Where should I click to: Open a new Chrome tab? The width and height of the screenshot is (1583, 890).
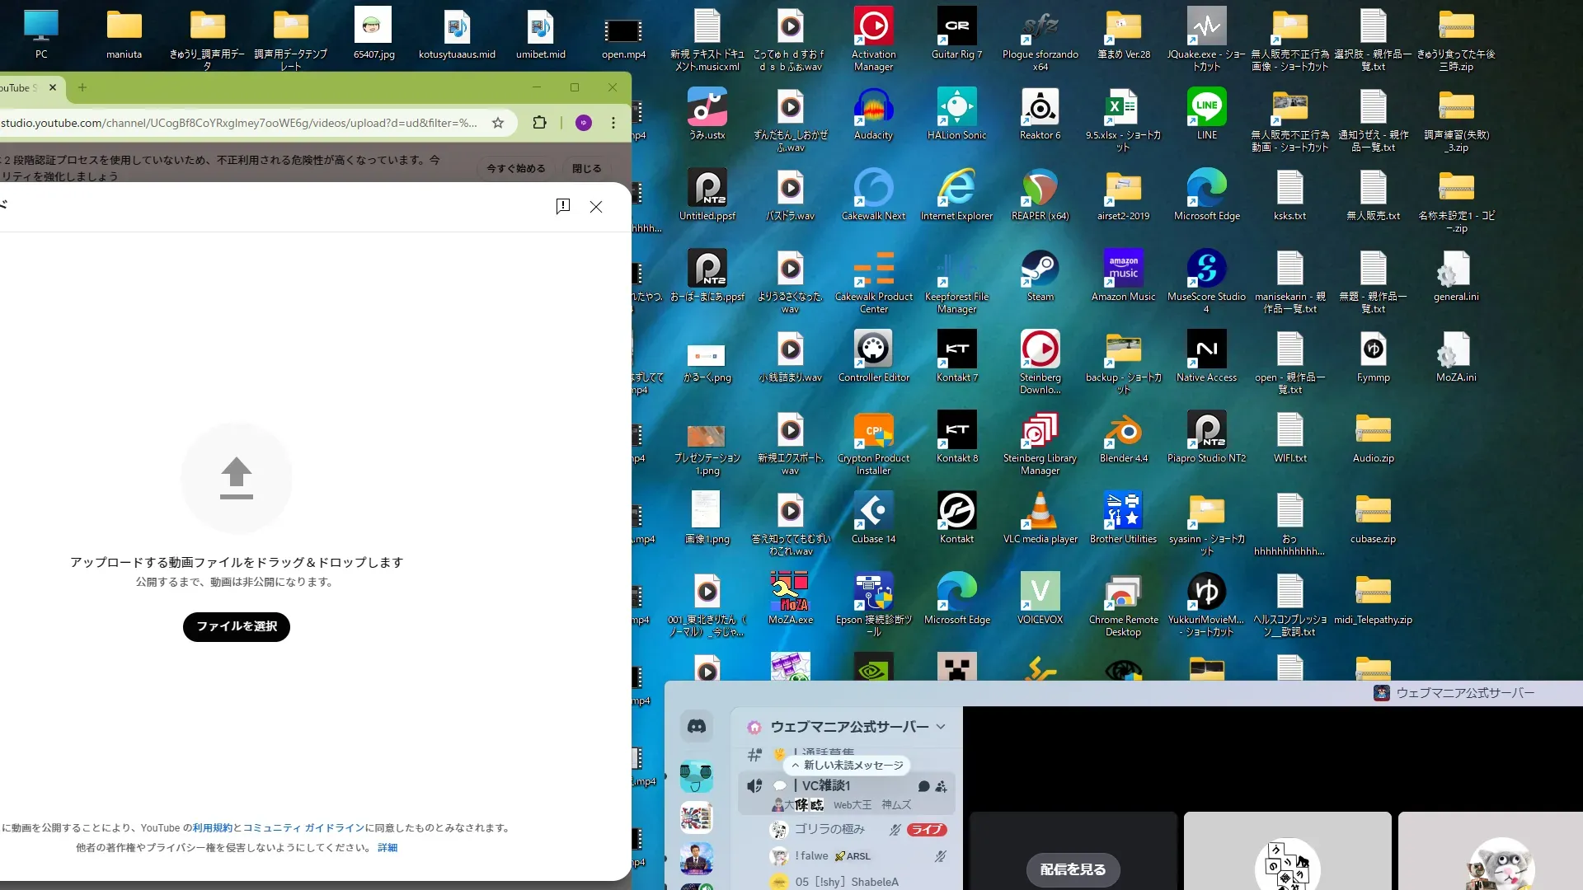pos(82,87)
